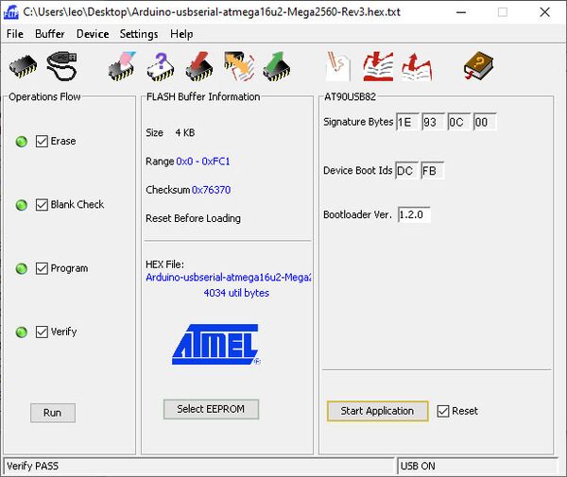The image size is (567, 477).
Task: Uncheck the Erase checkbox
Action: click(x=42, y=141)
